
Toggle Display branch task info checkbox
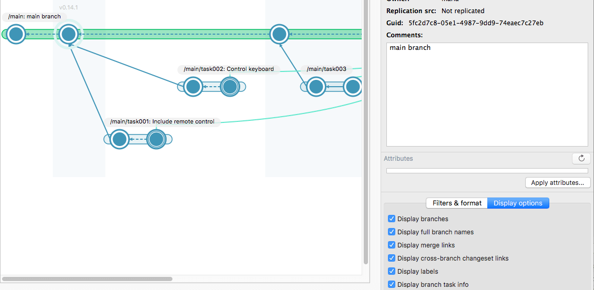(x=392, y=284)
